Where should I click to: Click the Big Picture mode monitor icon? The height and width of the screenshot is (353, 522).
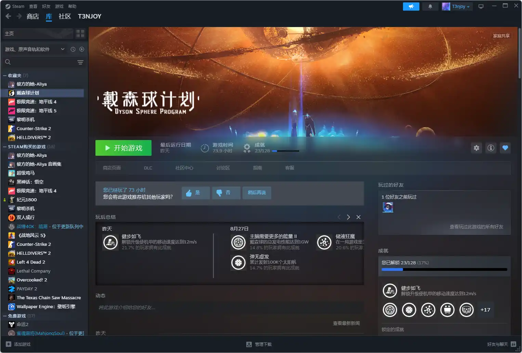pyautogui.click(x=481, y=7)
